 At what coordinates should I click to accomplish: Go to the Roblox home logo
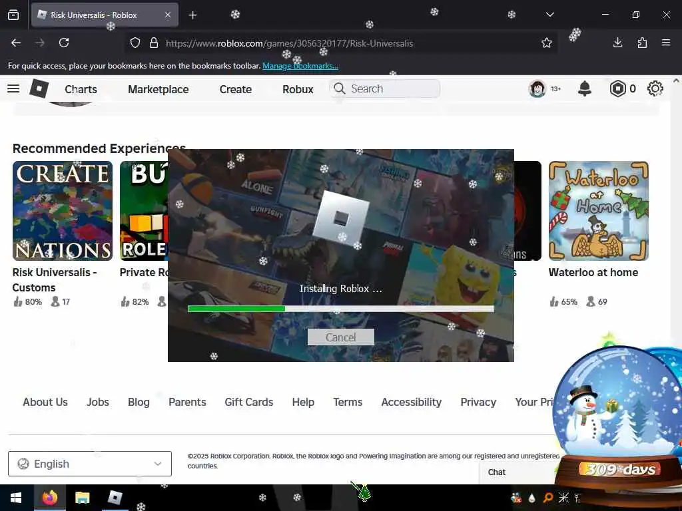[39, 88]
